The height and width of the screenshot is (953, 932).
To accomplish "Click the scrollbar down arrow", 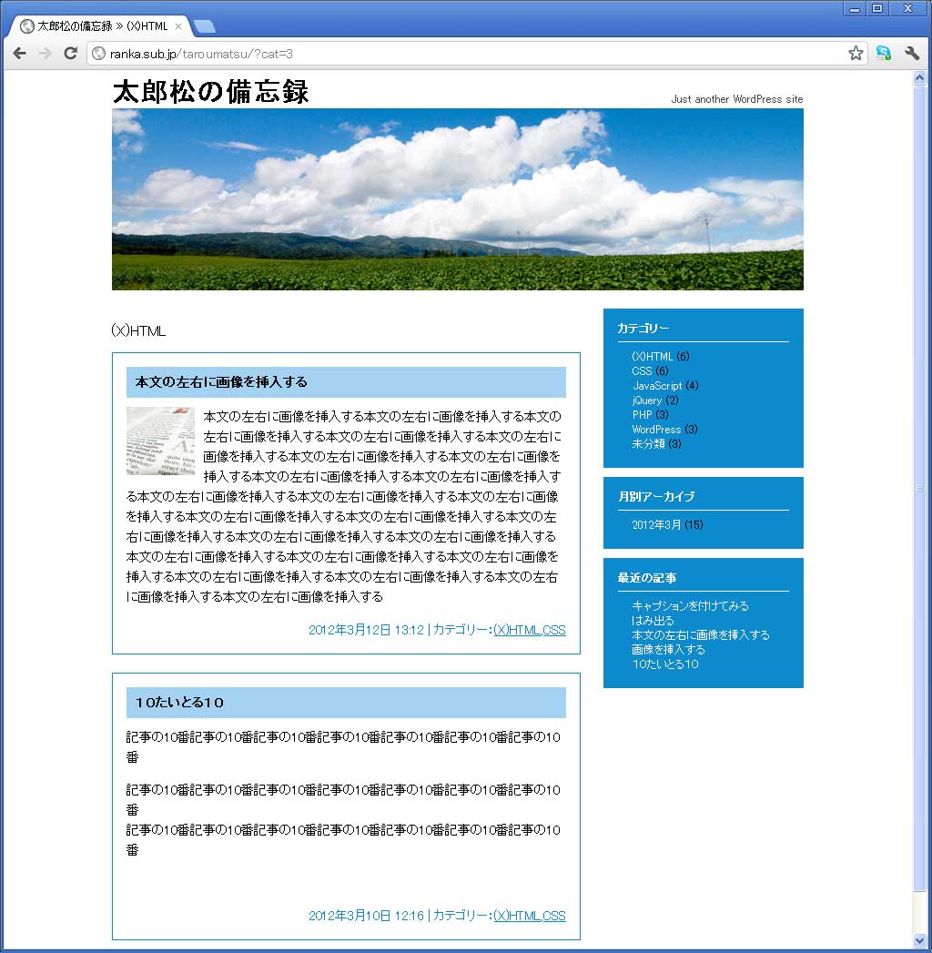I will click(x=919, y=941).
